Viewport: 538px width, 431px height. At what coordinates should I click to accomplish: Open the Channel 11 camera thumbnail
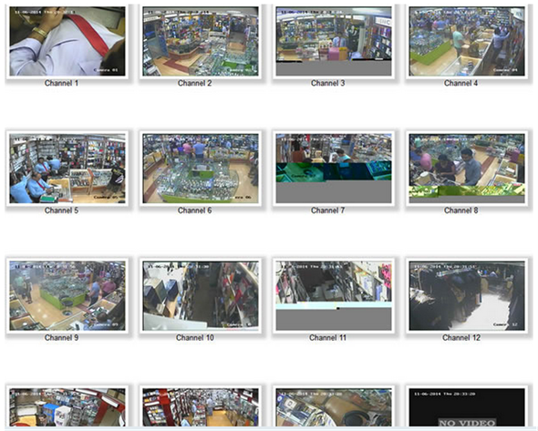pyautogui.click(x=334, y=296)
